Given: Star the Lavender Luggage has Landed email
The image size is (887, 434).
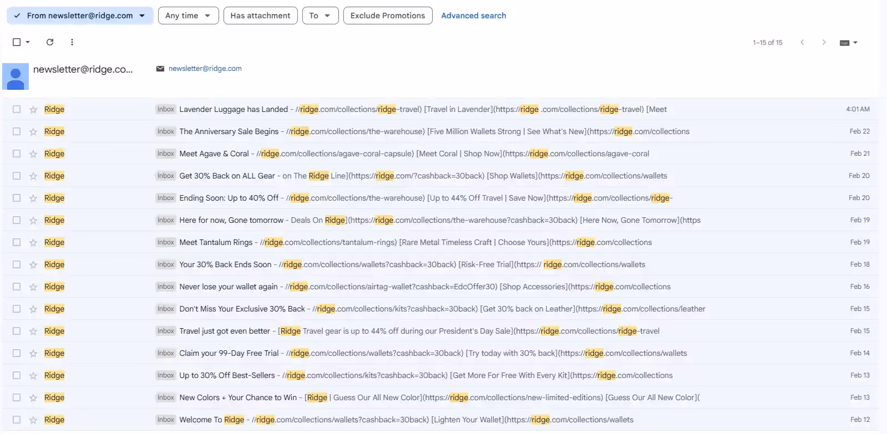Looking at the screenshot, I should 33,110.
